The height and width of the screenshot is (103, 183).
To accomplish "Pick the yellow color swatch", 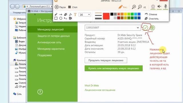I will coord(126,14).
